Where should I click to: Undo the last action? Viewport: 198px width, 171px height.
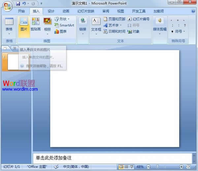pyautogui.click(x=24, y=4)
